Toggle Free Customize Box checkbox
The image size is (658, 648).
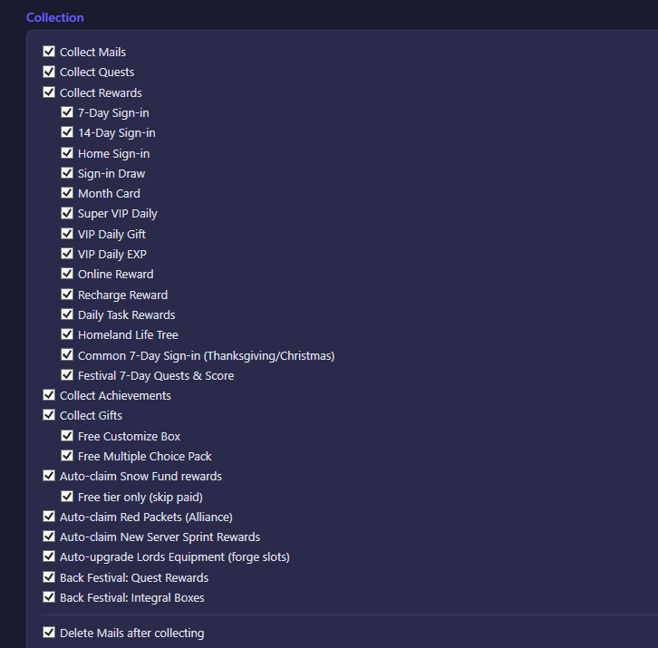click(67, 436)
